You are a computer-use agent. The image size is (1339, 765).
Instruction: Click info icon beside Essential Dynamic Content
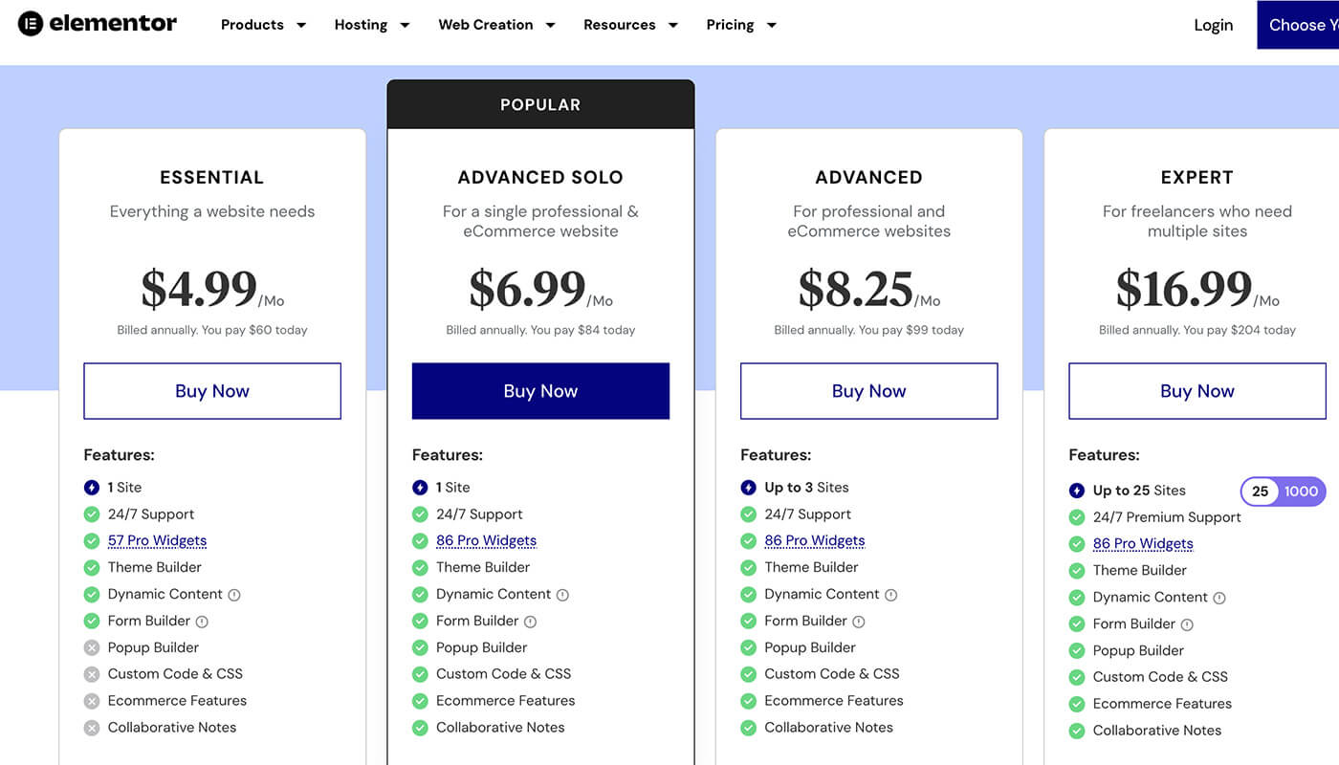tap(234, 595)
